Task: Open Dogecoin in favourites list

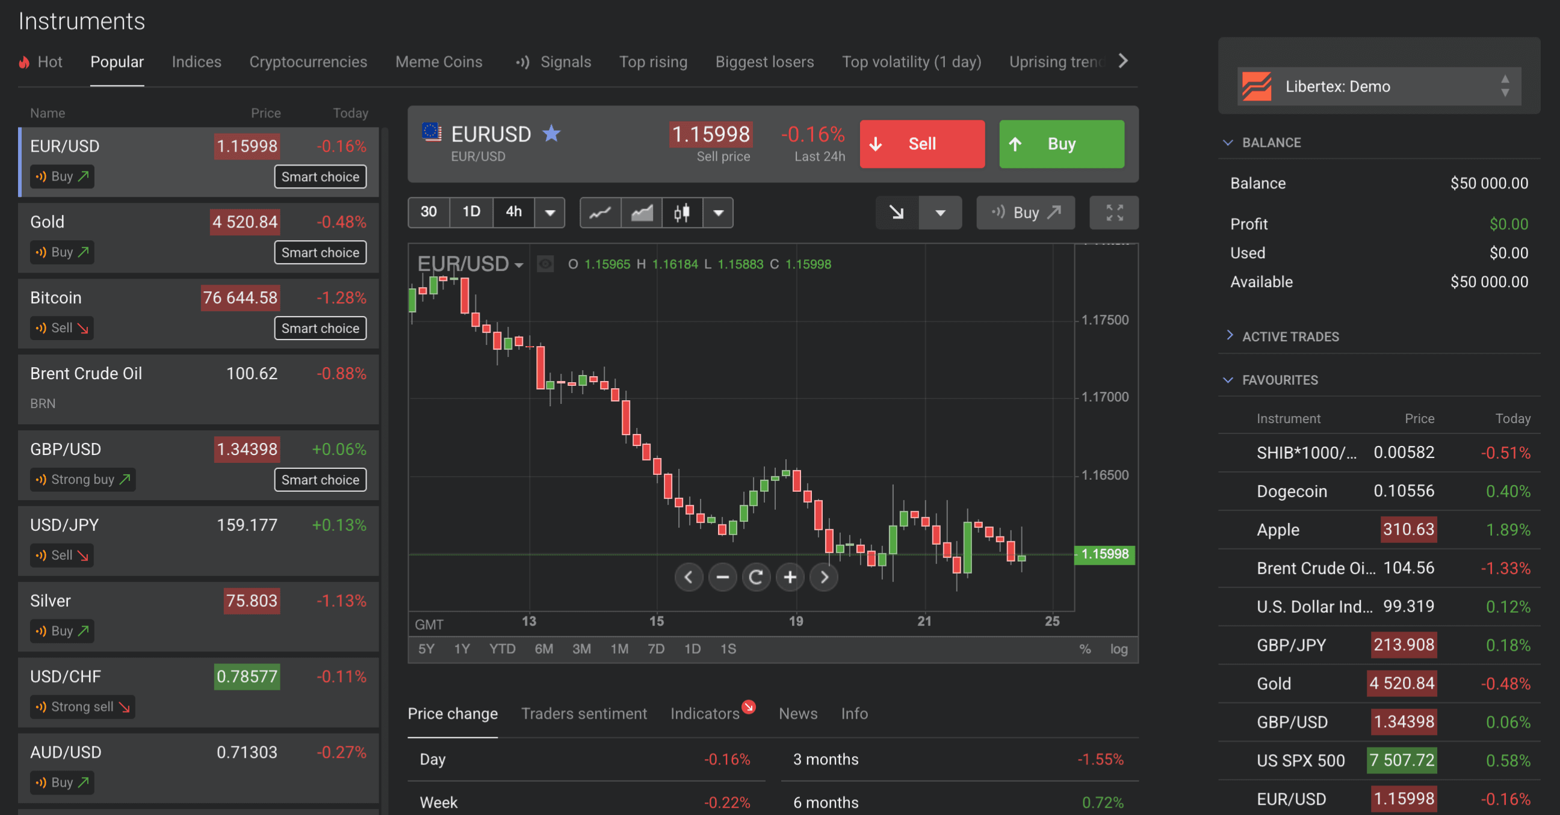Action: (x=1379, y=491)
